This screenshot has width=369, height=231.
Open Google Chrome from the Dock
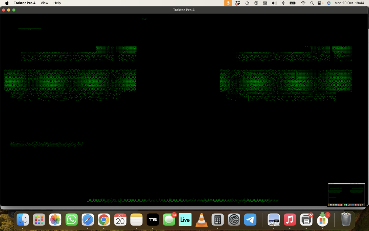coord(104,220)
